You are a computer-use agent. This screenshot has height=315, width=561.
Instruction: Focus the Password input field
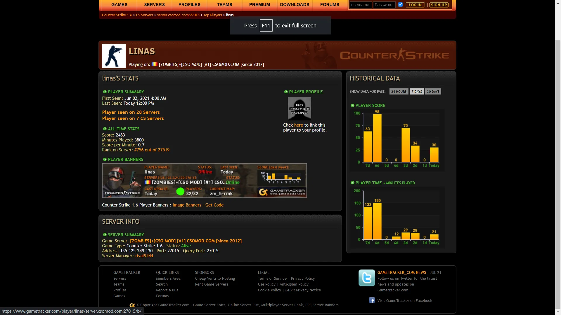(384, 5)
